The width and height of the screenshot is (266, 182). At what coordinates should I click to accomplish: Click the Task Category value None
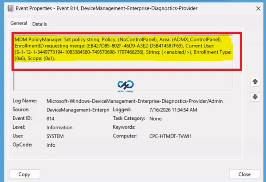click(156, 119)
